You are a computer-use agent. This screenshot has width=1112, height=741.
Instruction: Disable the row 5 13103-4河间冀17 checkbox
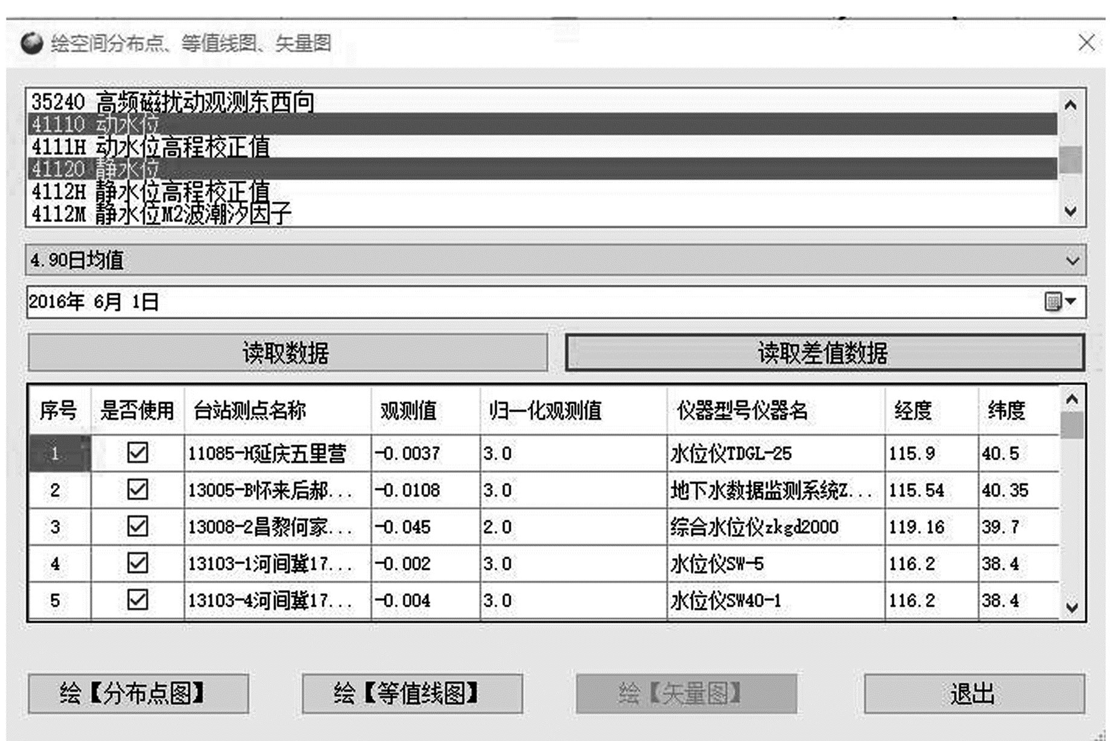pyautogui.click(x=138, y=600)
